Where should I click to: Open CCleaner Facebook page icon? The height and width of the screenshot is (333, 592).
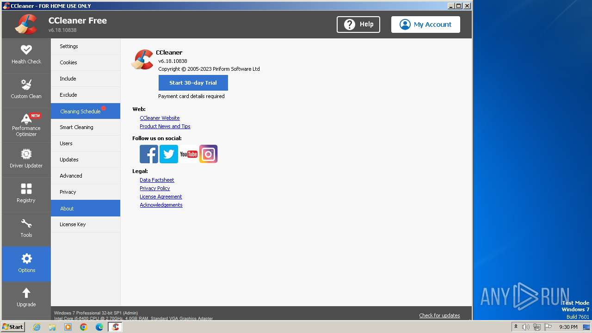click(x=149, y=154)
